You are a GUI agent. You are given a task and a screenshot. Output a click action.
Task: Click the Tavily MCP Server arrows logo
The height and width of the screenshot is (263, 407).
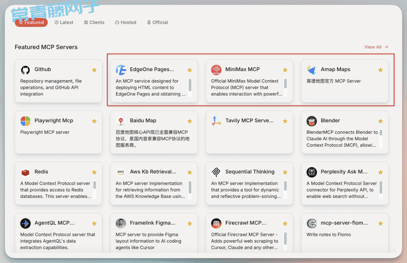[x=216, y=121]
